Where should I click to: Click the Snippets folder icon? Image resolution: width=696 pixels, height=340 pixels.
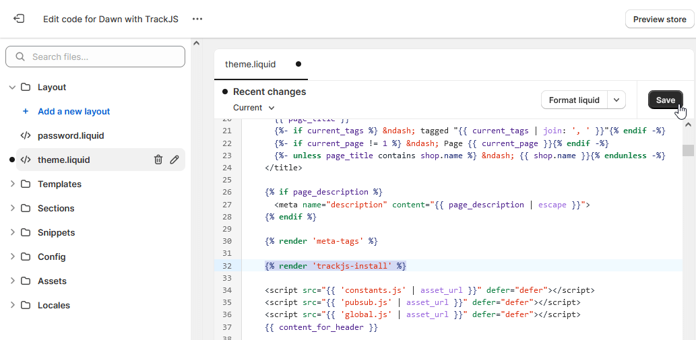pos(26,232)
